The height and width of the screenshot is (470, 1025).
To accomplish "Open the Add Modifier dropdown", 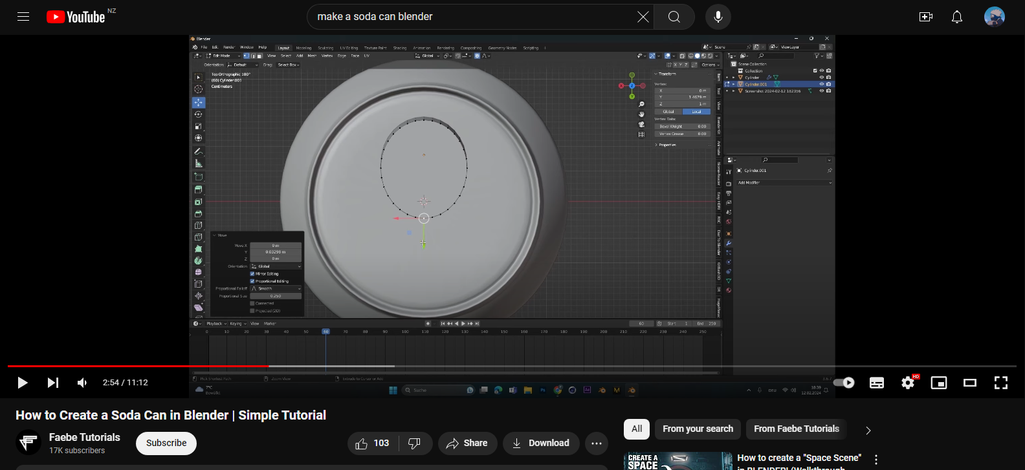I will (x=784, y=183).
